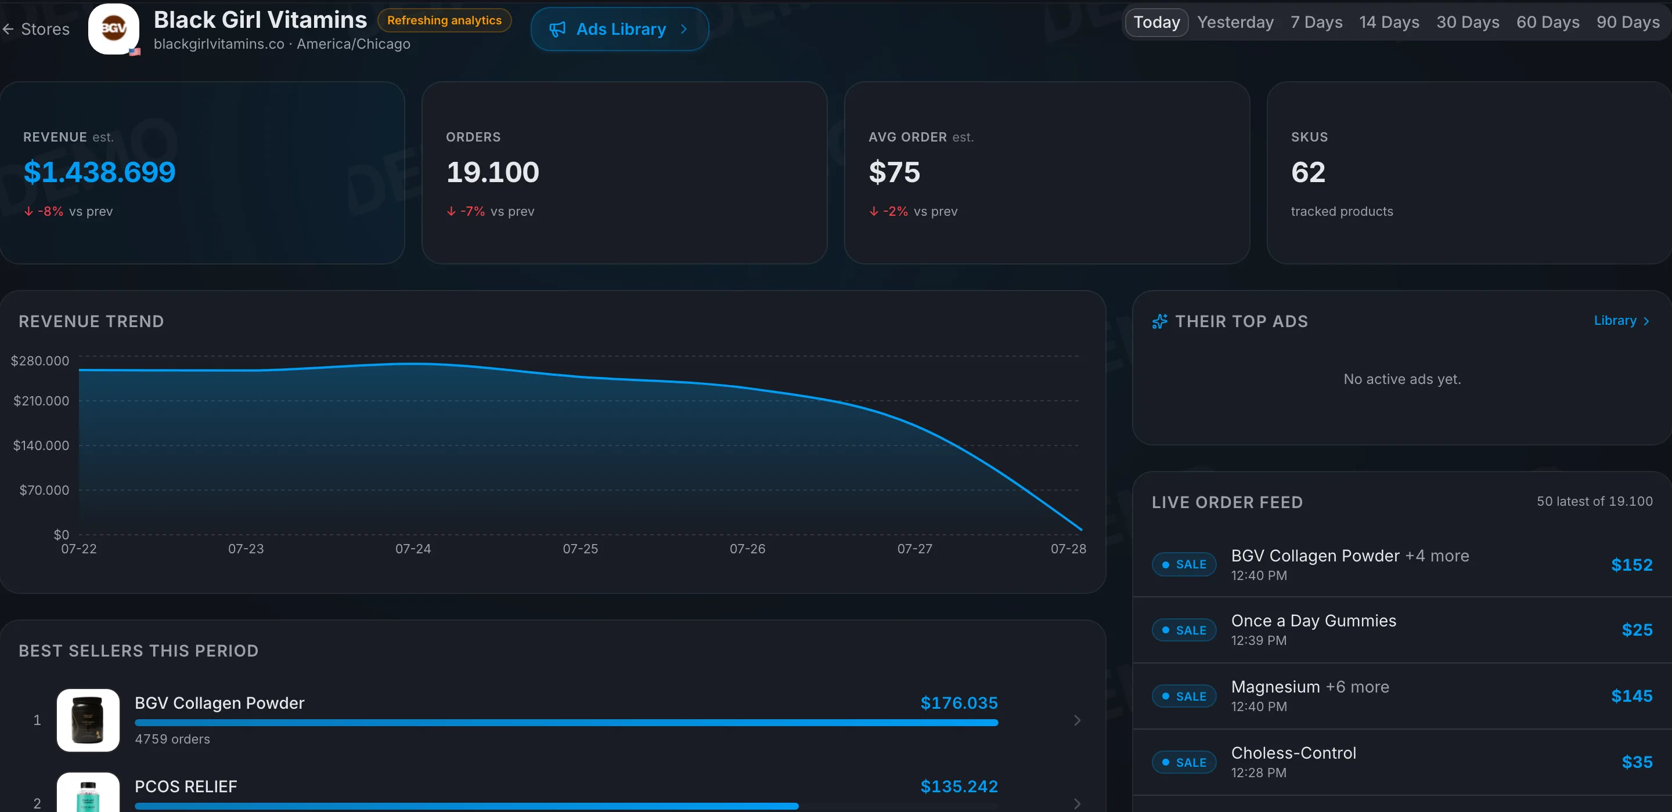Switch to Yesterday time range
This screenshot has height=812, width=1672.
pos(1235,22)
